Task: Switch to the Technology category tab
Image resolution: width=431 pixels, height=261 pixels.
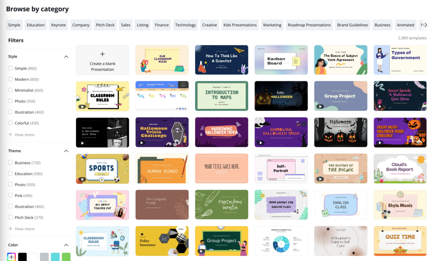Action: coord(185,25)
